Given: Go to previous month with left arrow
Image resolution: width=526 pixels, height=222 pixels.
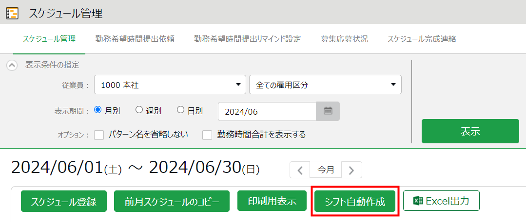Looking at the screenshot, I should click(x=300, y=170).
